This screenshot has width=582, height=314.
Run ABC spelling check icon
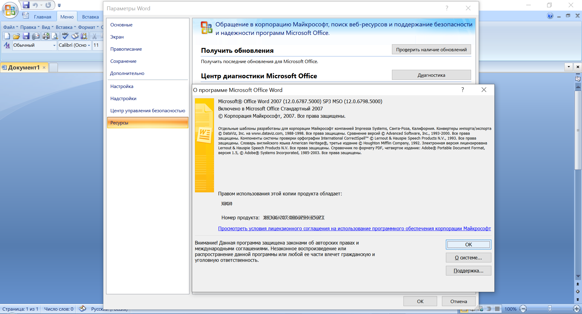65,36
